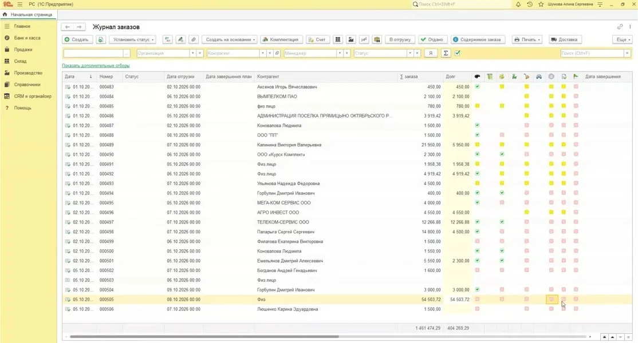Click the Комплектация button

[281, 39]
